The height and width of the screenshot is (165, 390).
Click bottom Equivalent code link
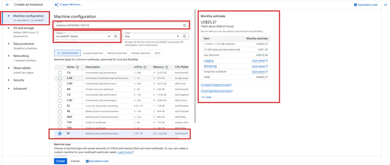[97, 161]
